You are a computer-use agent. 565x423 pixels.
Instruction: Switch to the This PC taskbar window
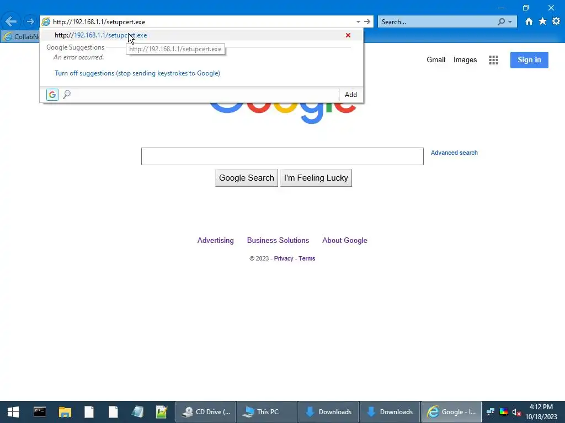tap(266, 412)
